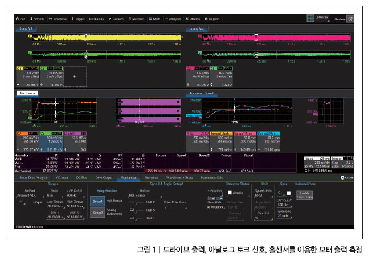This screenshot has height=266, width=376.
Task: Open the Trigger menu
Action: pyautogui.click(x=78, y=19)
